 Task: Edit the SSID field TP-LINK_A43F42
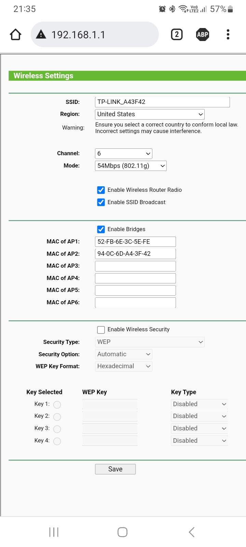click(162, 102)
